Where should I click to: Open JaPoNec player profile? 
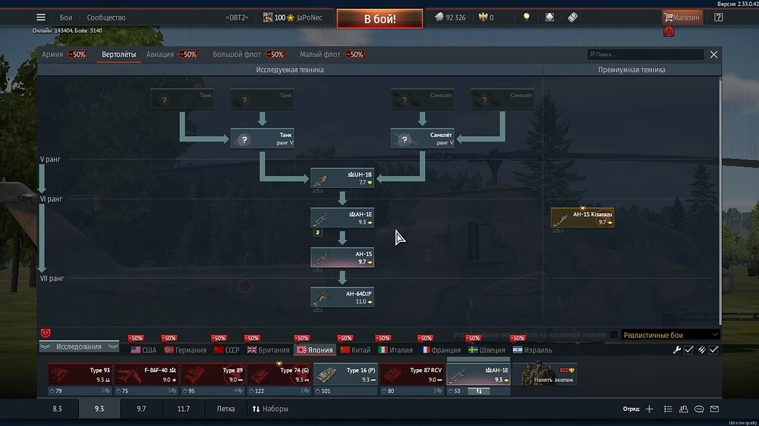pyautogui.click(x=309, y=17)
